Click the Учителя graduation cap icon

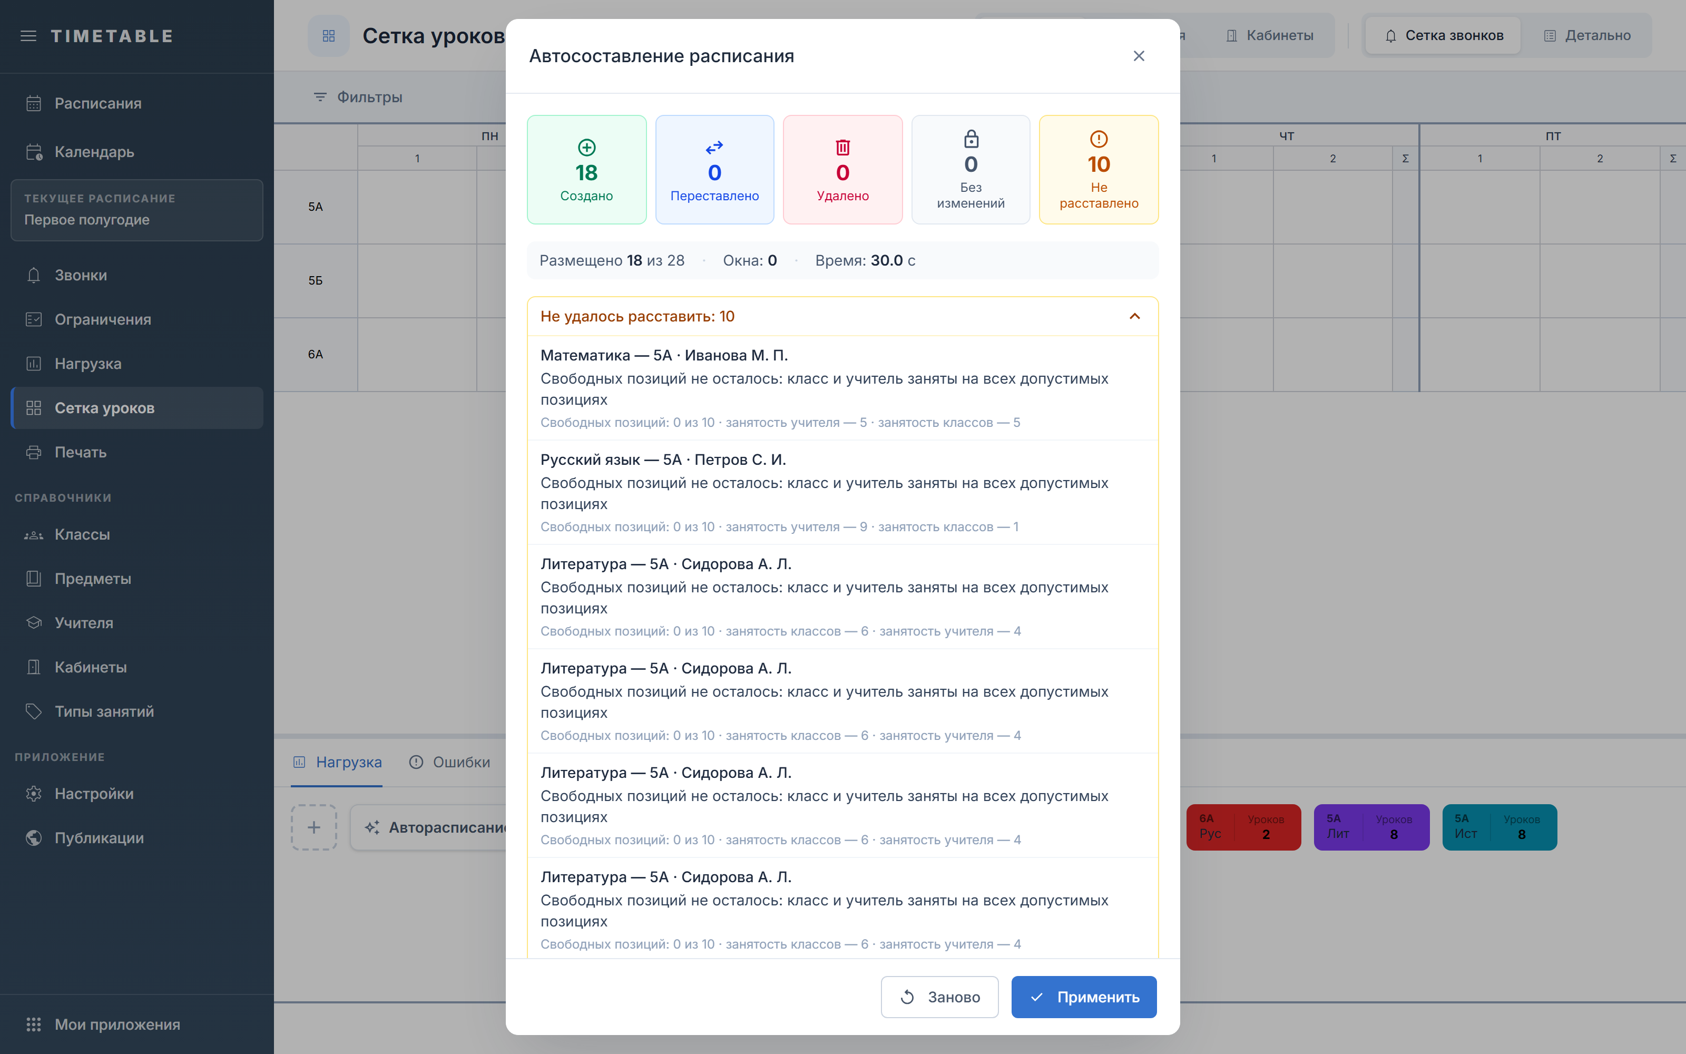tap(33, 622)
